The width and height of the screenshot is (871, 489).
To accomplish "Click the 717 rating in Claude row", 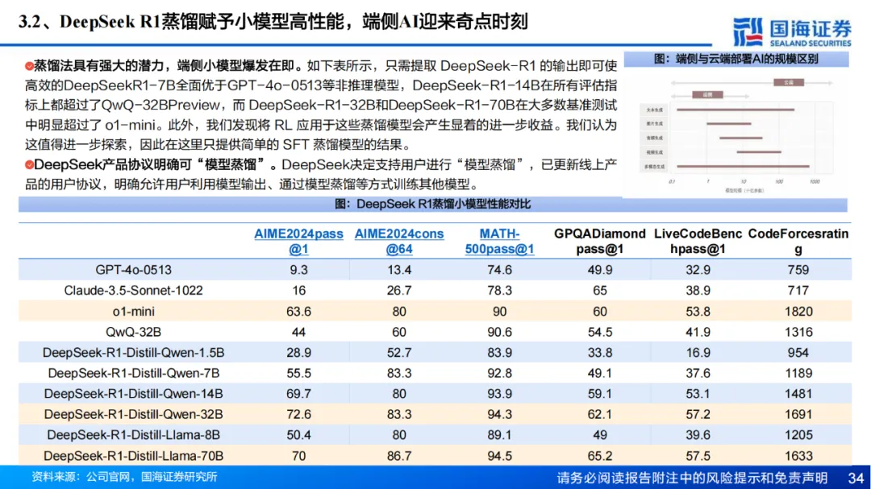I will pyautogui.click(x=798, y=290).
